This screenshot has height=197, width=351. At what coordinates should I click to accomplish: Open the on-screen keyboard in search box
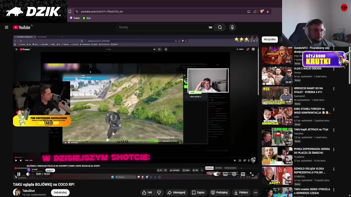click(210, 27)
